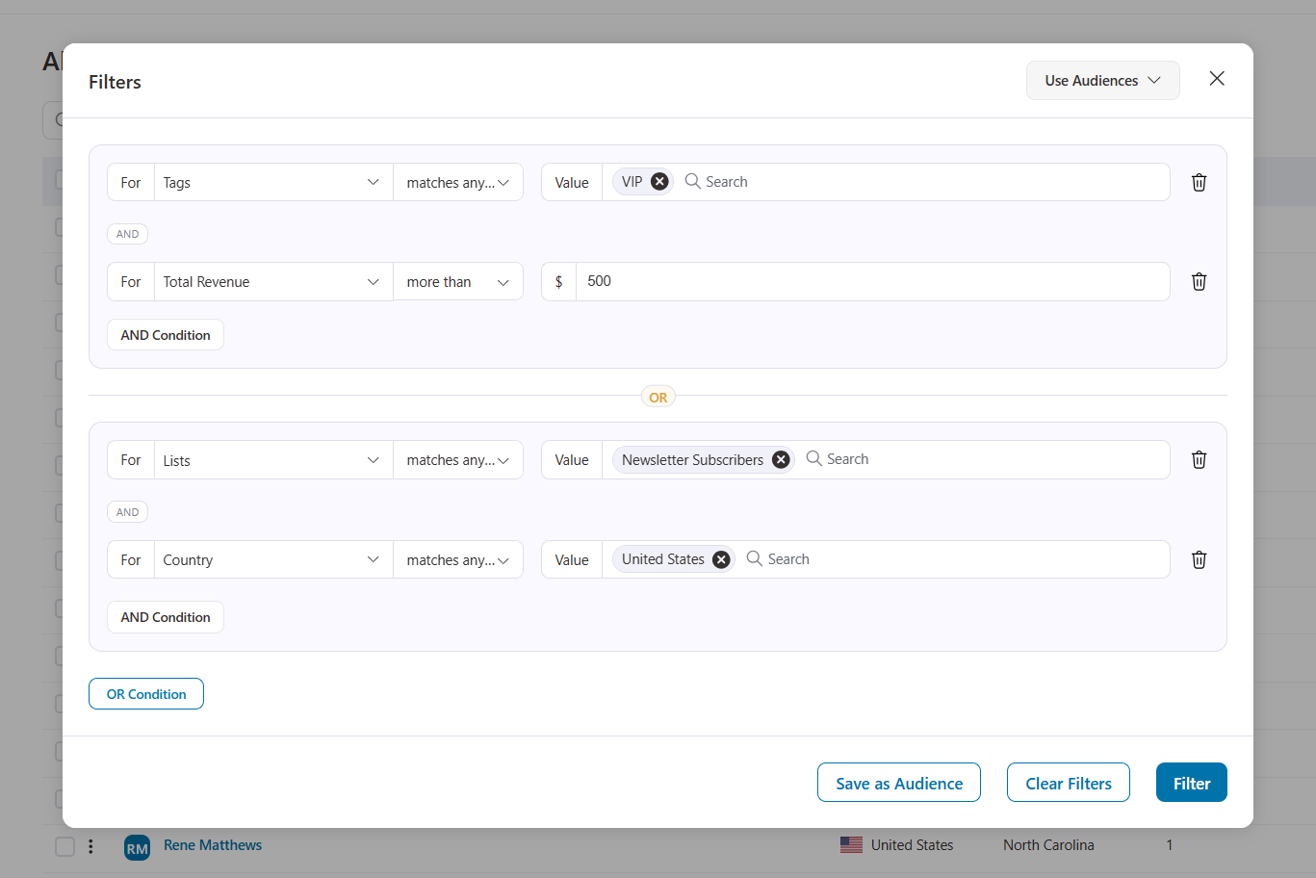Click the OR pill between filter groups
The height and width of the screenshot is (878, 1316).
[x=658, y=397]
